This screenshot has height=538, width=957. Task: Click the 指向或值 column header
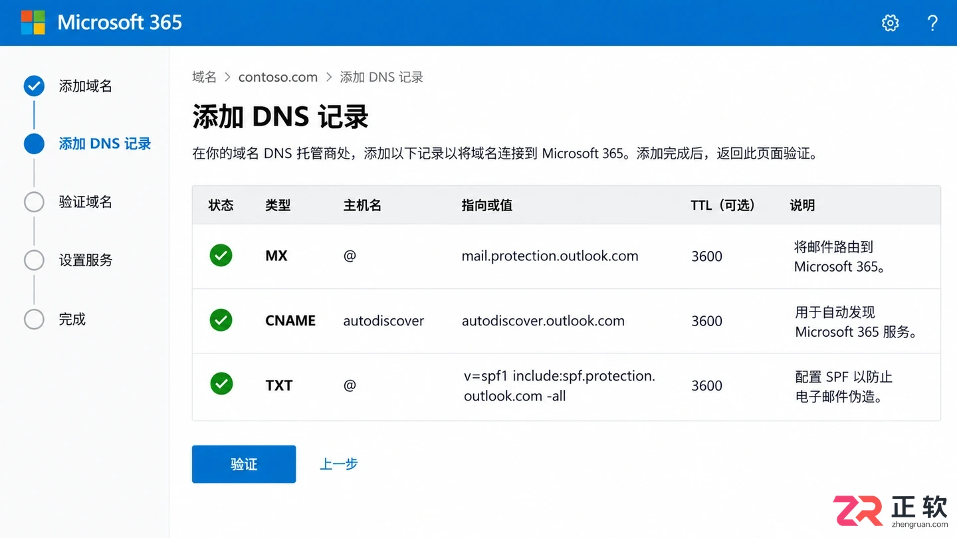tap(487, 205)
